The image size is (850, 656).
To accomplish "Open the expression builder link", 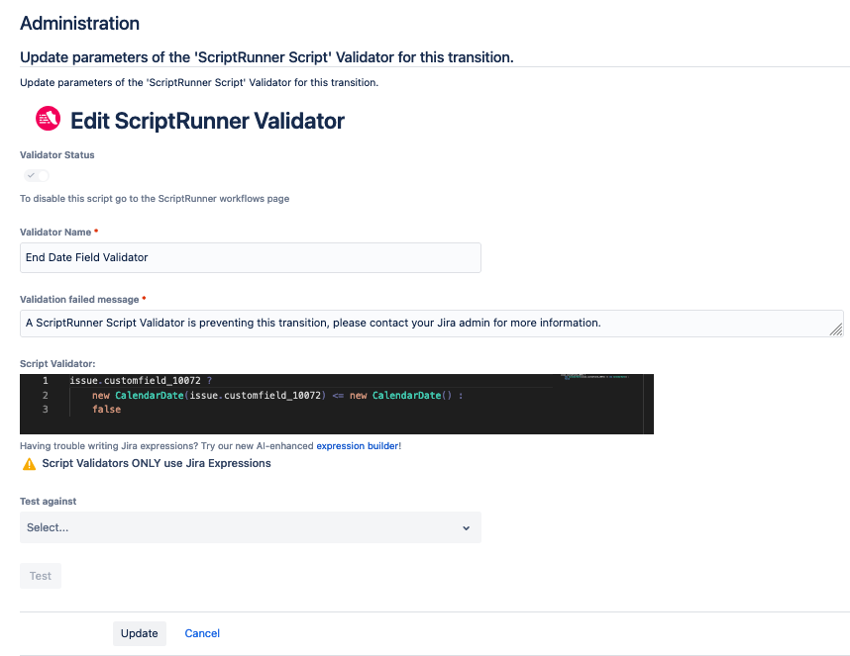I will coord(357,446).
